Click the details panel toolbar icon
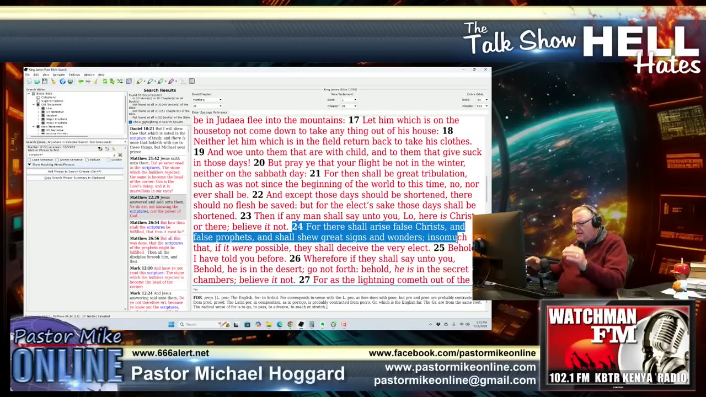This screenshot has width=706, height=397. [x=129, y=81]
